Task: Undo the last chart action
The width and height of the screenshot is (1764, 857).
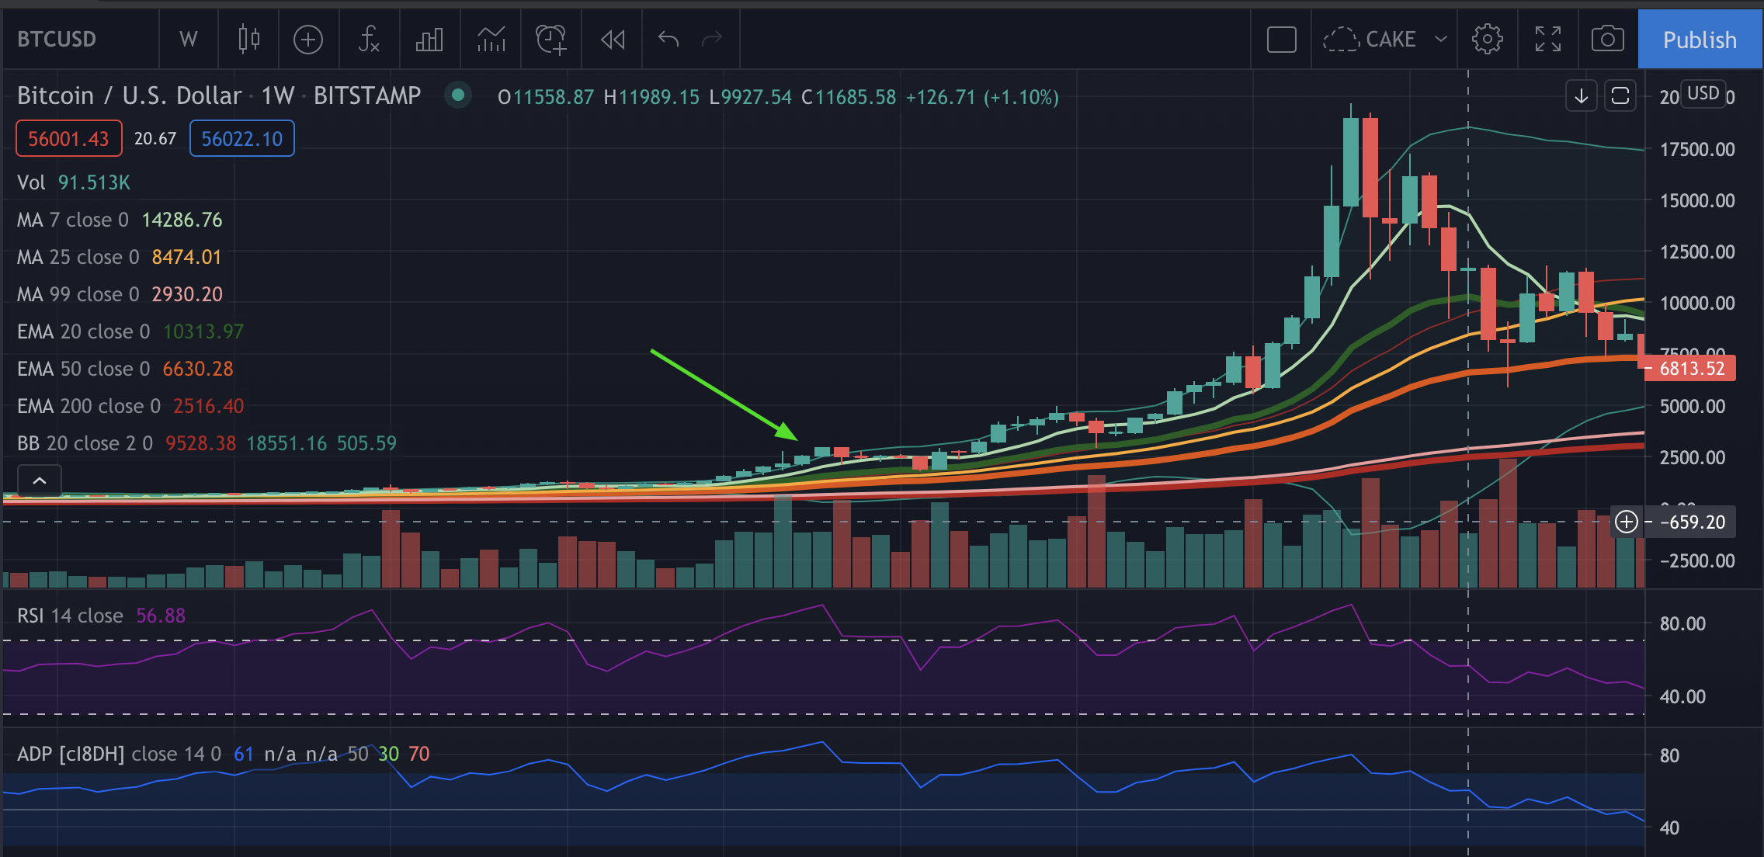Action: click(x=668, y=40)
